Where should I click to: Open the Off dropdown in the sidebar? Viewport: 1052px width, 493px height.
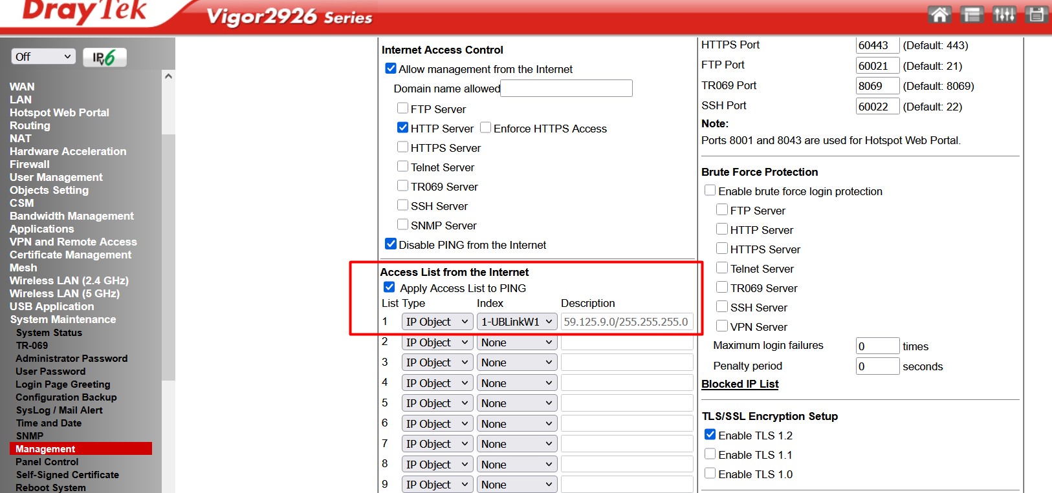[x=43, y=57]
